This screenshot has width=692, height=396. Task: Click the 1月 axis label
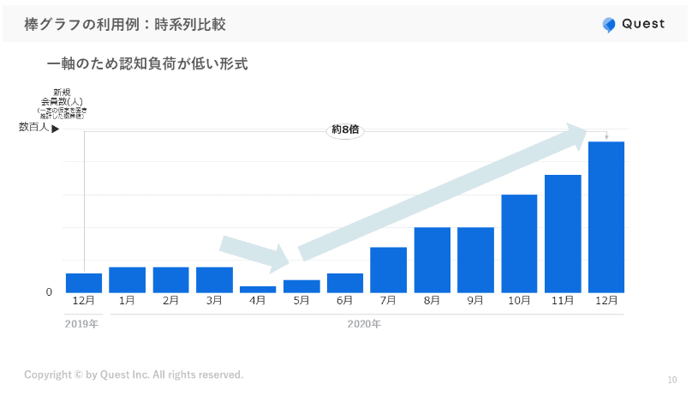point(127,301)
